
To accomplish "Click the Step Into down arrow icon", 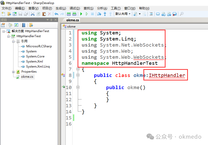I will coord(105,14).
